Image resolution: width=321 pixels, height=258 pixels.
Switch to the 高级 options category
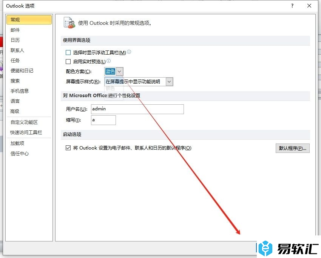[15, 111]
